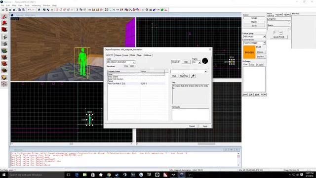Click the Cut scissors icon in toolbar
Image resolution: width=316 pixels, height=178 pixels.
pos(77,10)
